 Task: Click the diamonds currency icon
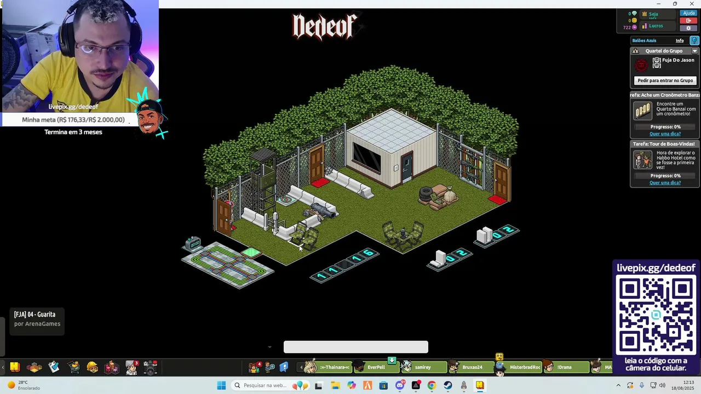click(x=634, y=14)
